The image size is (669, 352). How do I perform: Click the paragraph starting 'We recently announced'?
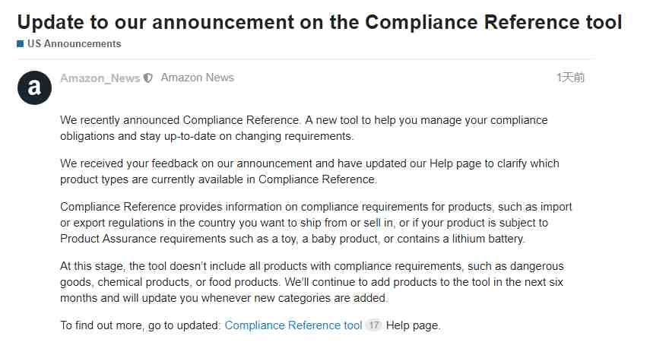tap(304, 128)
